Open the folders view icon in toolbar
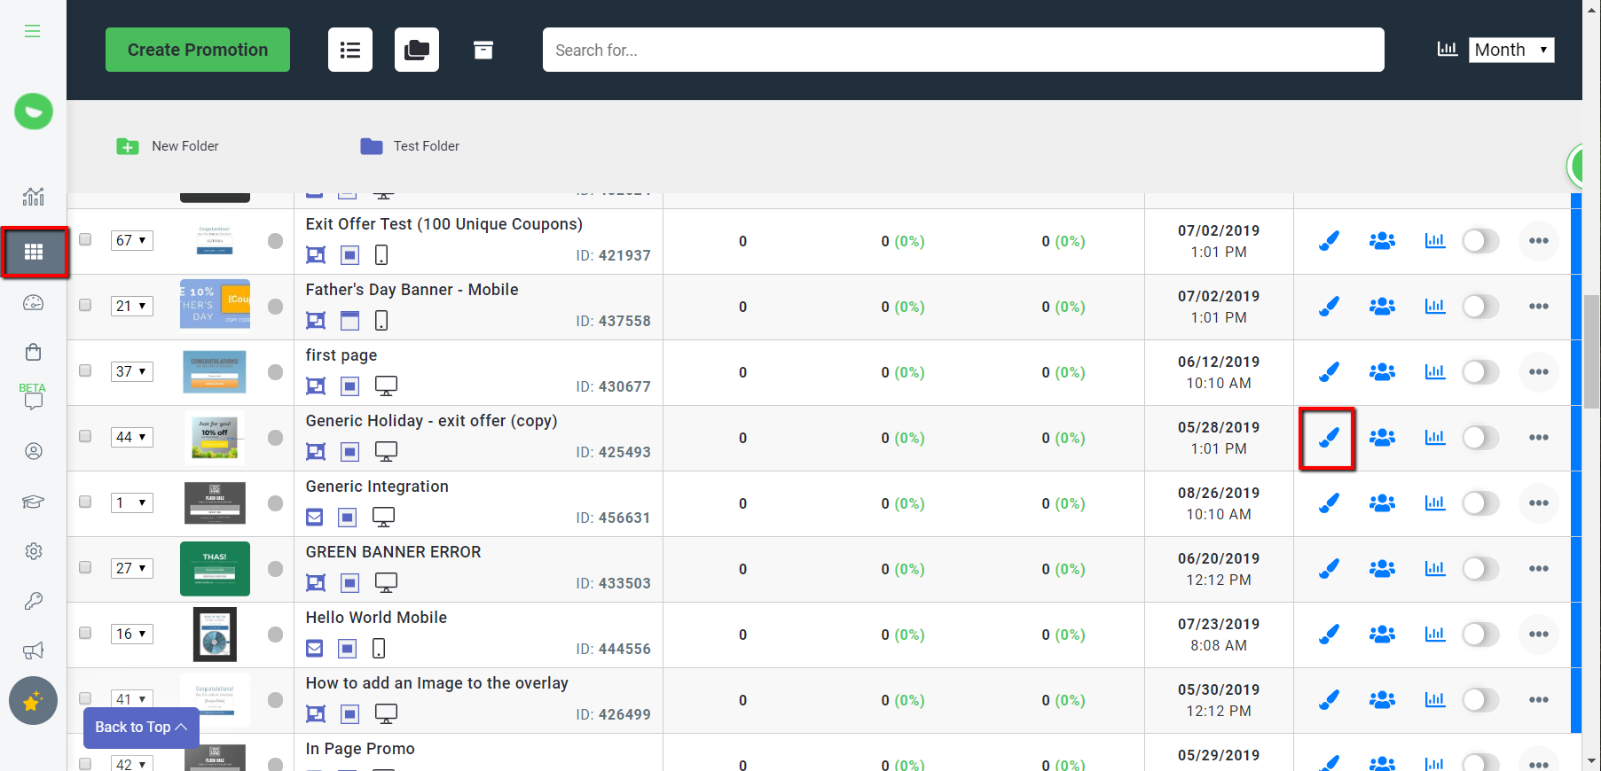 coord(417,51)
